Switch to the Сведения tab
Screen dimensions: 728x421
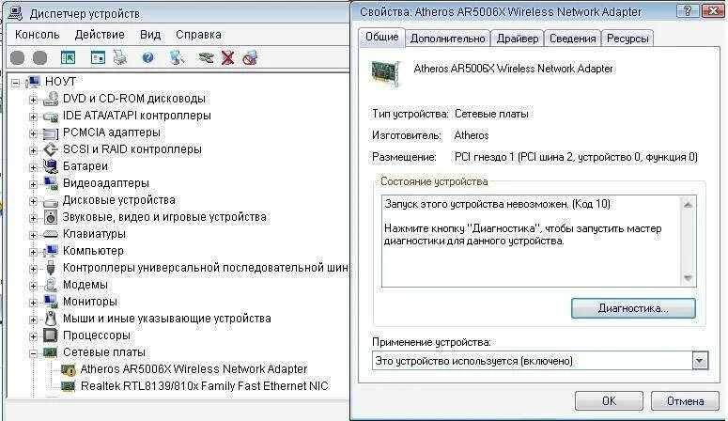tap(572, 39)
